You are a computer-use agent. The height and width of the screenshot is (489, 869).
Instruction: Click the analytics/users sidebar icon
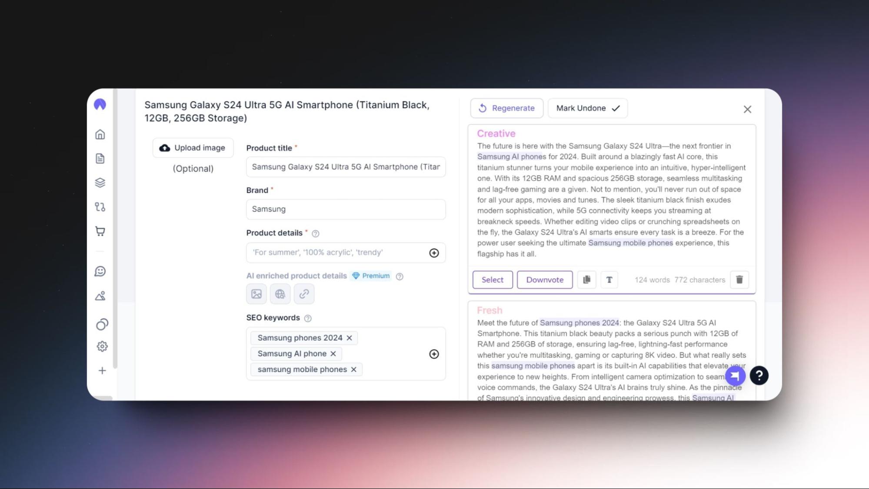pos(100,324)
